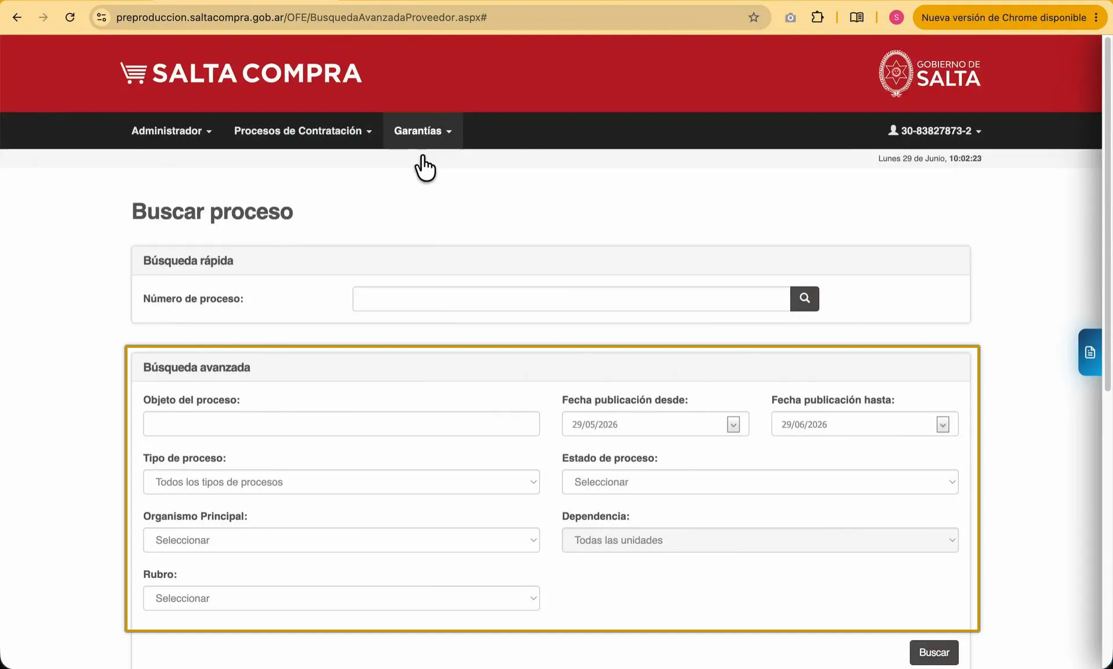Expand Estado de proceso dropdown
Image resolution: width=1113 pixels, height=669 pixels.
tap(760, 482)
